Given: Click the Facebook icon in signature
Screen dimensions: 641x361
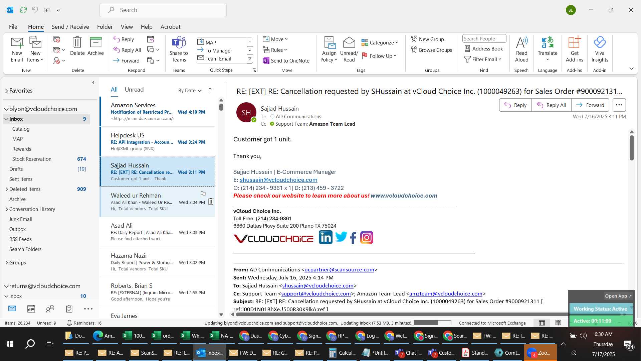Looking at the screenshot, I should click(x=353, y=238).
